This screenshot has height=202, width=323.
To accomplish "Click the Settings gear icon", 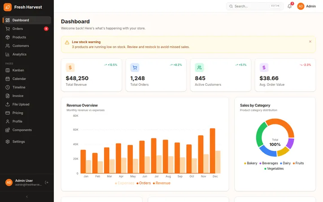I will 8,141.
